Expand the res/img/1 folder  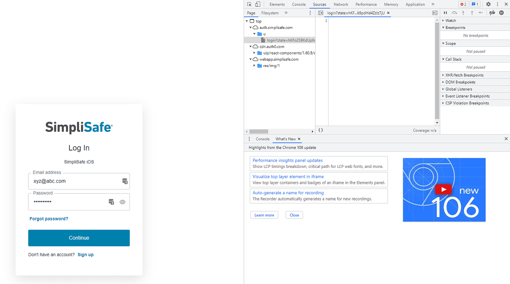click(255, 66)
